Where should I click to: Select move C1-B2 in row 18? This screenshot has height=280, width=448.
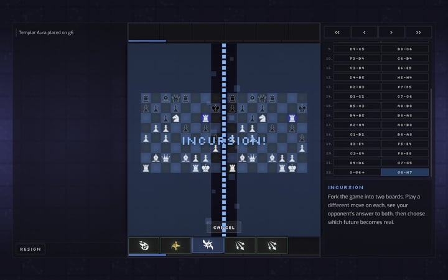click(357, 134)
